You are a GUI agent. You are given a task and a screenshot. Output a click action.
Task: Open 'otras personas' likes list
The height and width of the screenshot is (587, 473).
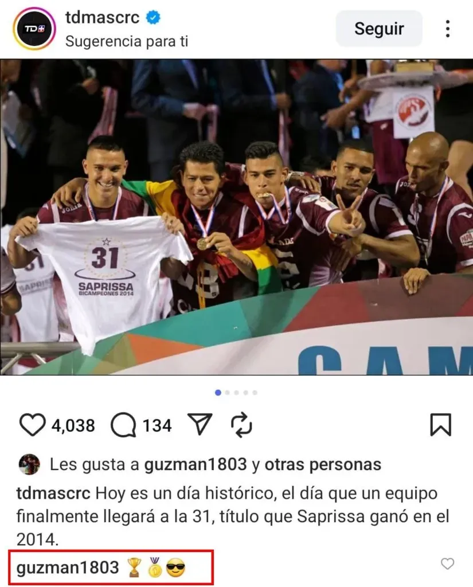(x=323, y=464)
